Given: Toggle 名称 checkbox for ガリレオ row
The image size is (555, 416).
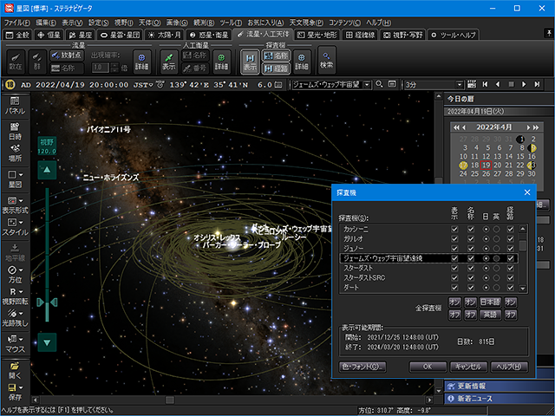Looking at the screenshot, I should tap(471, 238).
